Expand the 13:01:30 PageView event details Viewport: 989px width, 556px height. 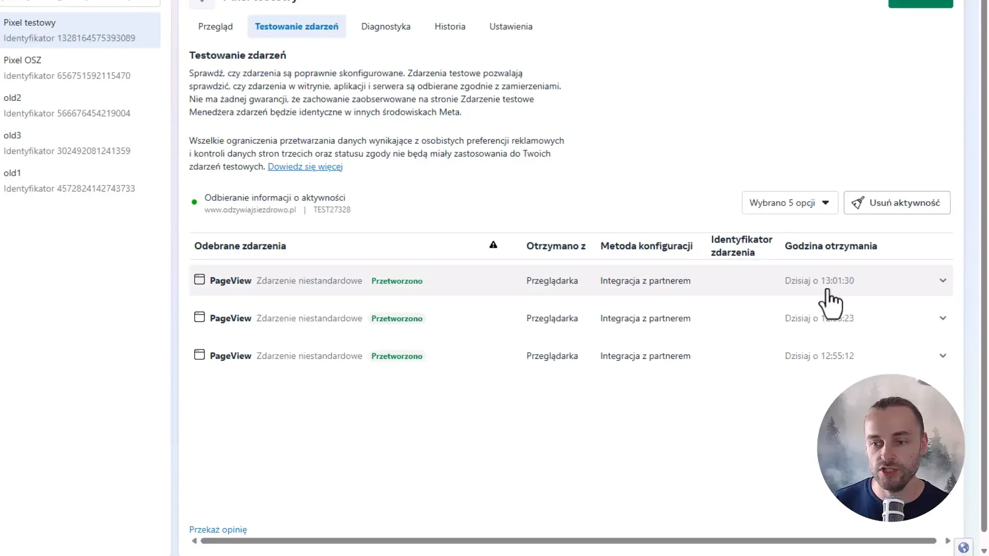click(943, 281)
